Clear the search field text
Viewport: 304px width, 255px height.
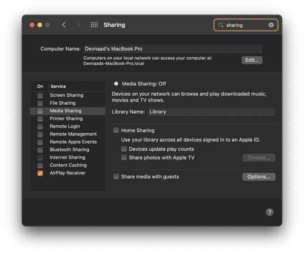271,25
